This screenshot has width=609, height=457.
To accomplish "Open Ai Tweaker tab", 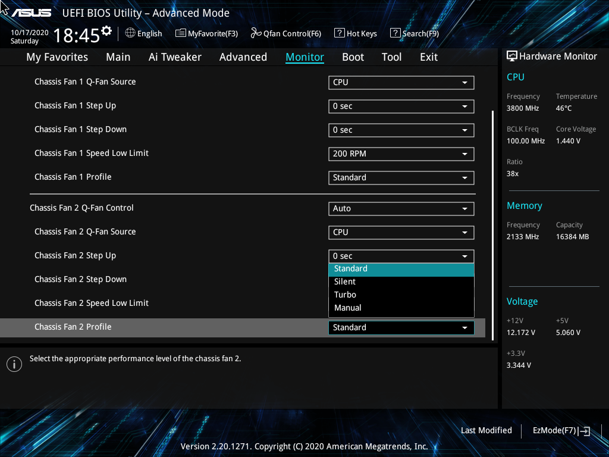I will (175, 57).
